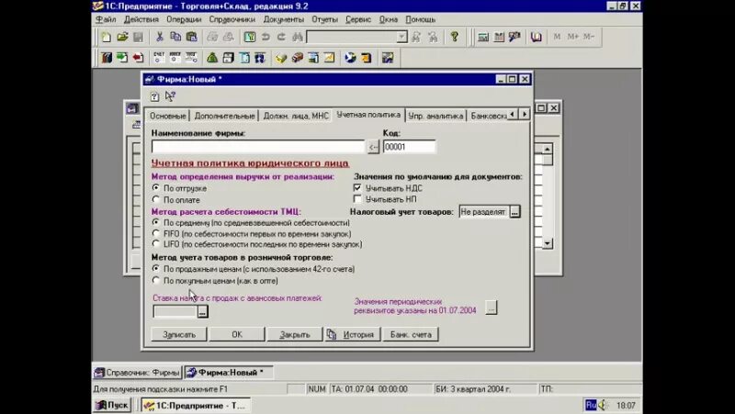Click the arrow button beside firm name field

coord(373,147)
